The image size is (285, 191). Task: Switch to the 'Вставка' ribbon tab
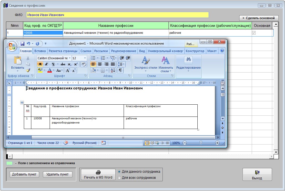(x=40, y=51)
